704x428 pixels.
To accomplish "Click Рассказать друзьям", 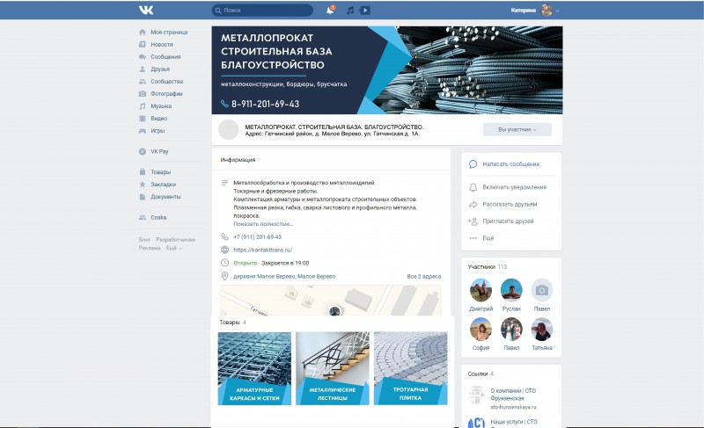I will tap(510, 205).
